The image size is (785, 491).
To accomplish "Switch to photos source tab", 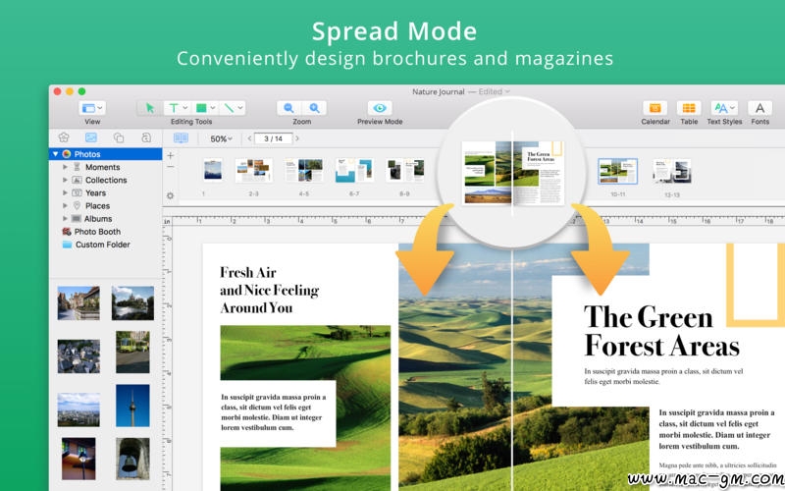I will (91, 137).
